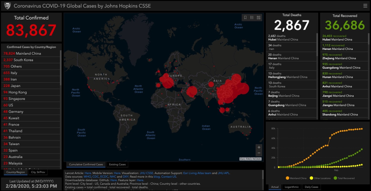Show the map legend list icon
Image resolution: width=371 pixels, height=191 pixels.
pos(252,17)
